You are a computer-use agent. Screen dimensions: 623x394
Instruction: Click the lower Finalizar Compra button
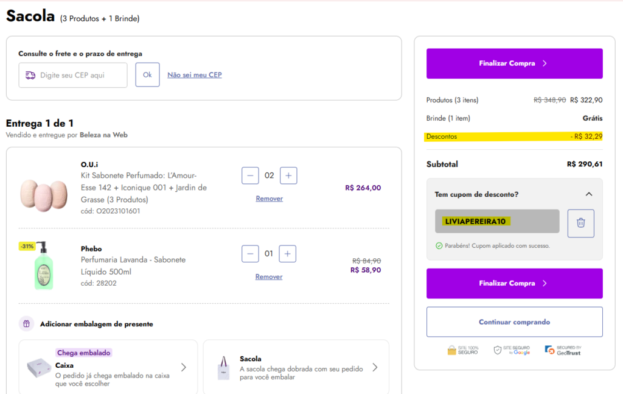pyautogui.click(x=514, y=283)
